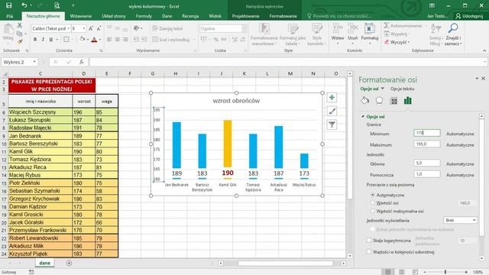Screen dimensions: 489x275
Task: Click Insert function fx icon
Action: [x=82, y=62]
